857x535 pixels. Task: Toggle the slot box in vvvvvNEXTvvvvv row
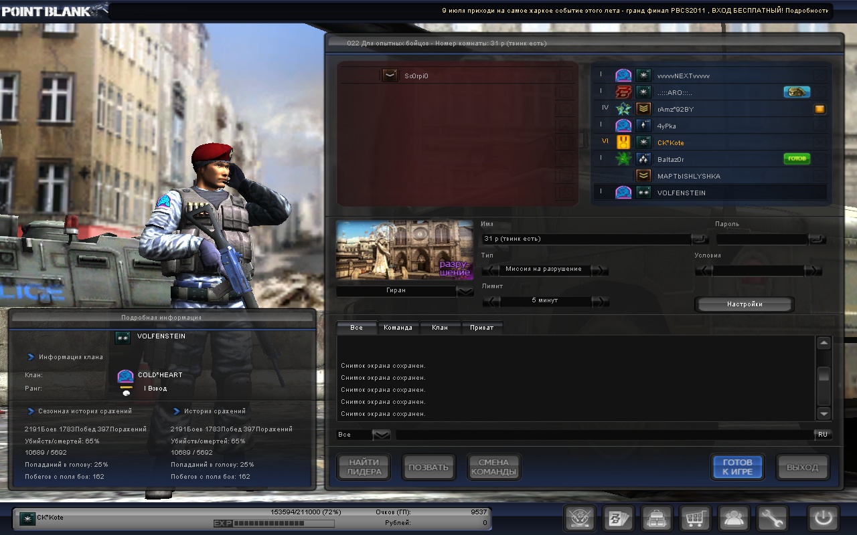click(x=820, y=76)
